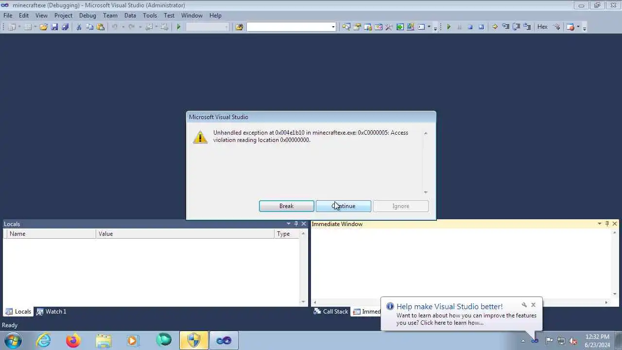Click the Stop Debugging square icon
Image resolution: width=622 pixels, height=350 pixels.
[x=470, y=27]
